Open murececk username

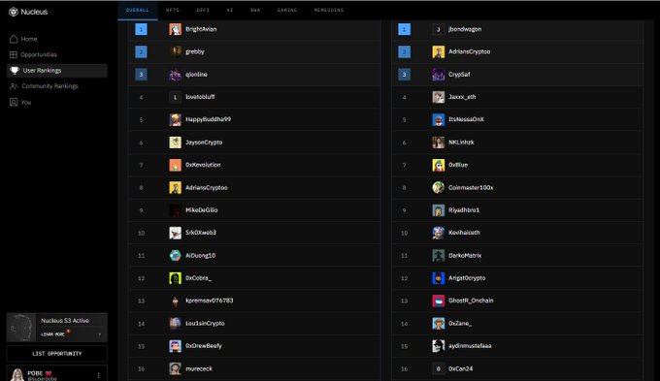[199, 368]
